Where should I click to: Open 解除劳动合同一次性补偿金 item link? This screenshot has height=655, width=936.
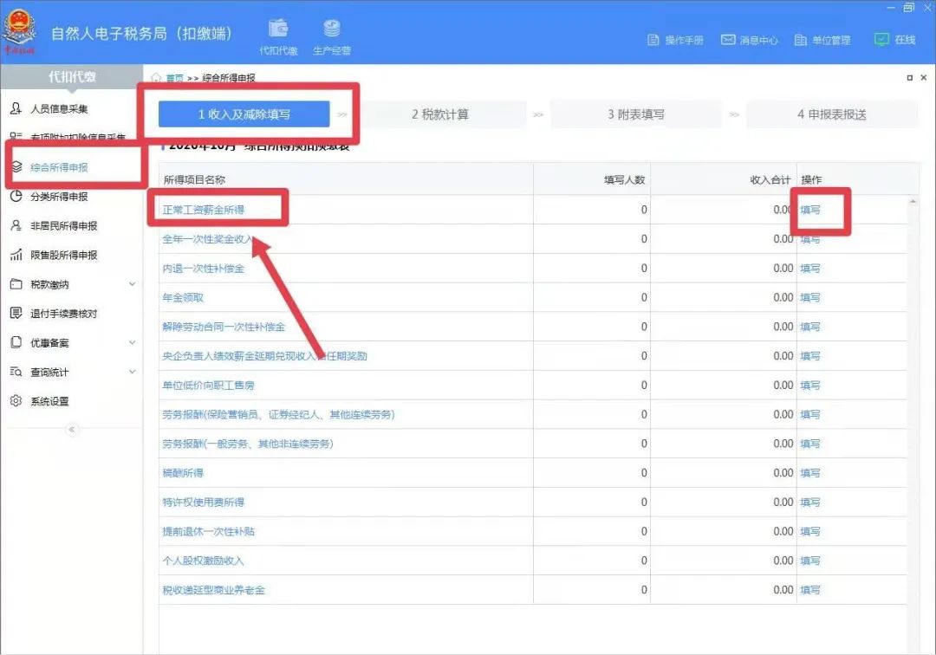tap(224, 327)
